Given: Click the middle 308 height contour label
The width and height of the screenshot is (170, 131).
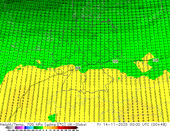Looking at the screenshot, I should pos(115,61).
